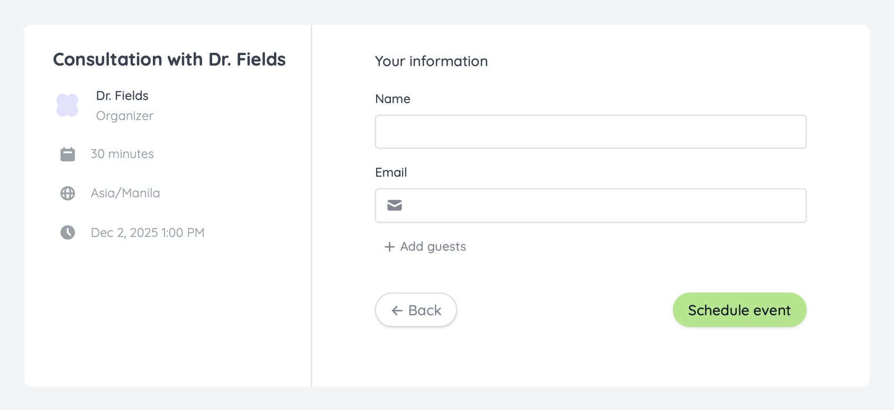Click the 30 minutes duration text
Viewport: 894px width, 410px height.
pyautogui.click(x=122, y=154)
